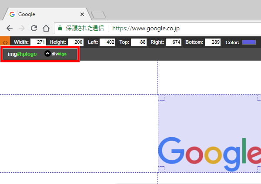The image size is (261, 184).
Task: Select the img#hplogo breadcrumb
Action: (x=22, y=54)
